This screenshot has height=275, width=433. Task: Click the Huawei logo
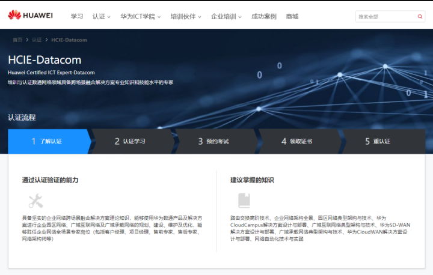click(31, 15)
